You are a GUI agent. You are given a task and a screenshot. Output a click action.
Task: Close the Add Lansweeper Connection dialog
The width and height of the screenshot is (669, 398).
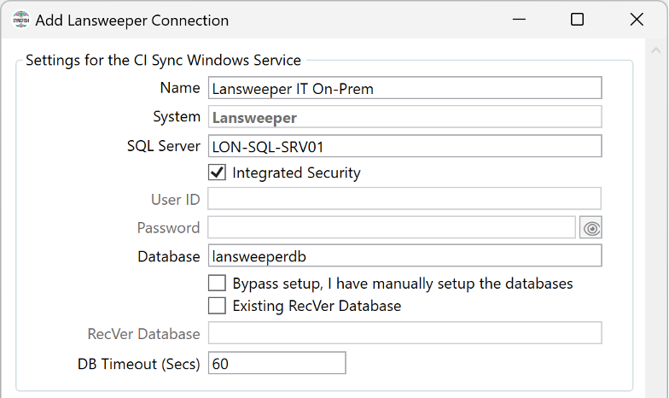[637, 20]
